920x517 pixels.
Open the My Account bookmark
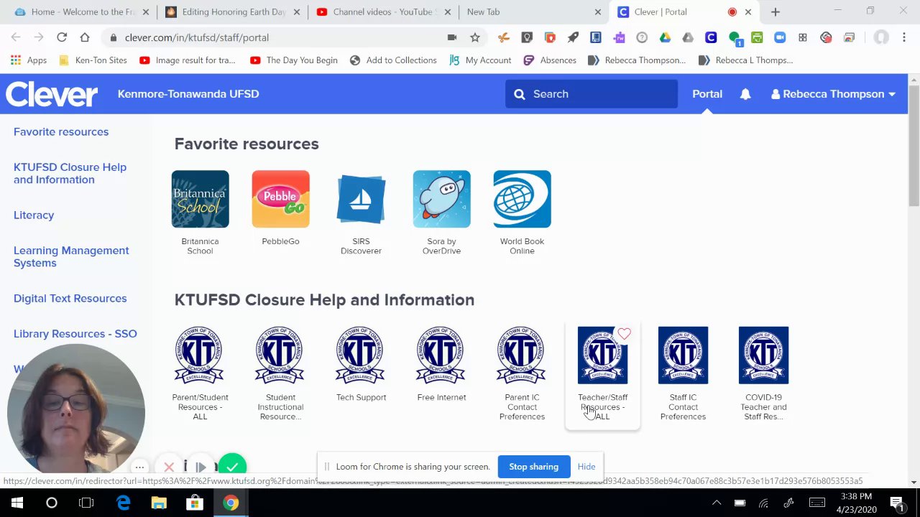[x=480, y=60]
